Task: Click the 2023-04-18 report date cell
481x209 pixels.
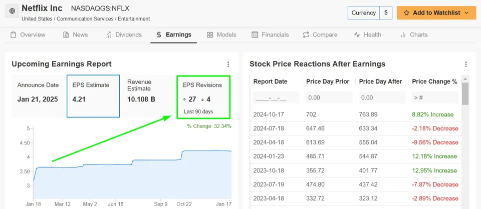Action: point(269,198)
